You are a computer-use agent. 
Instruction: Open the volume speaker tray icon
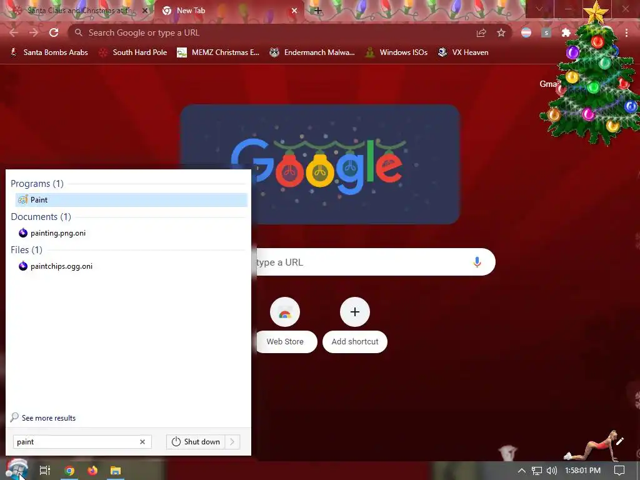point(551,471)
